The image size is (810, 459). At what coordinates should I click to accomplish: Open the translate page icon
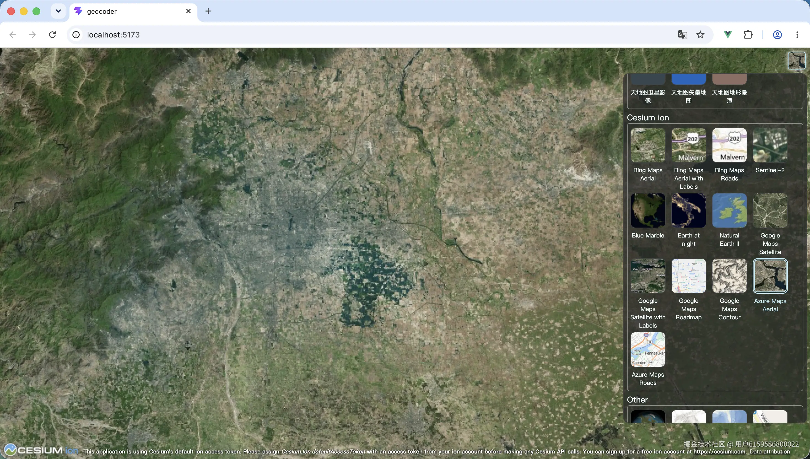click(x=682, y=35)
